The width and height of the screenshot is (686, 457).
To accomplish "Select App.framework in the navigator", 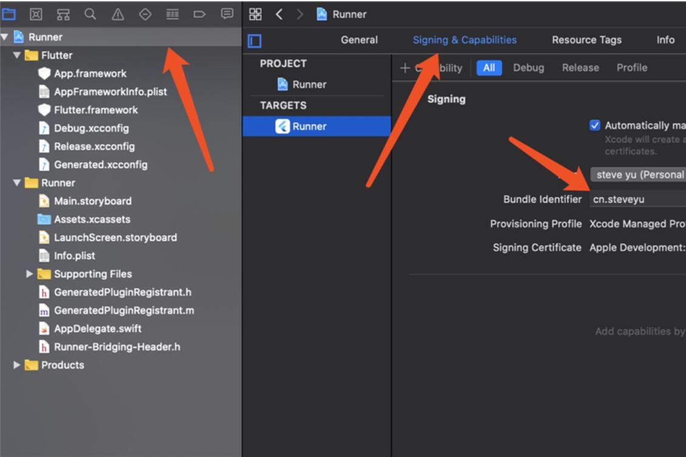I will coord(90,74).
